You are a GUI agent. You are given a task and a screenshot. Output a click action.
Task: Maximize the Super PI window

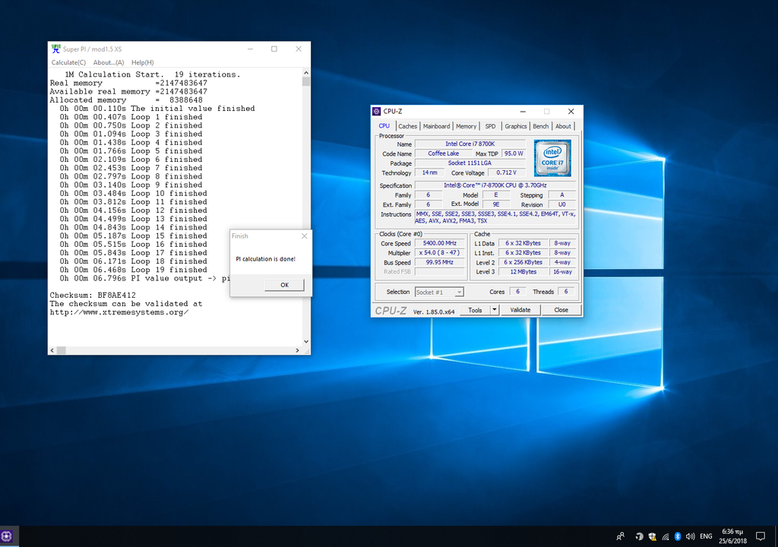(274, 49)
